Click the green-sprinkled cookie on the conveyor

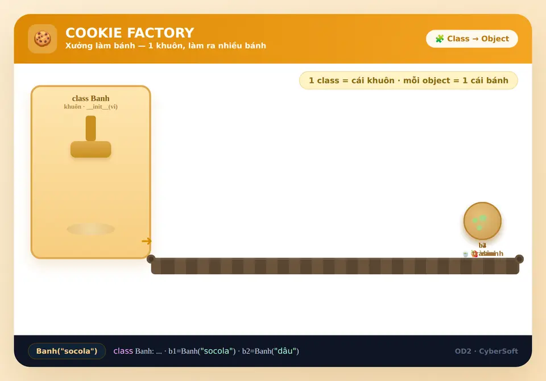click(x=482, y=221)
